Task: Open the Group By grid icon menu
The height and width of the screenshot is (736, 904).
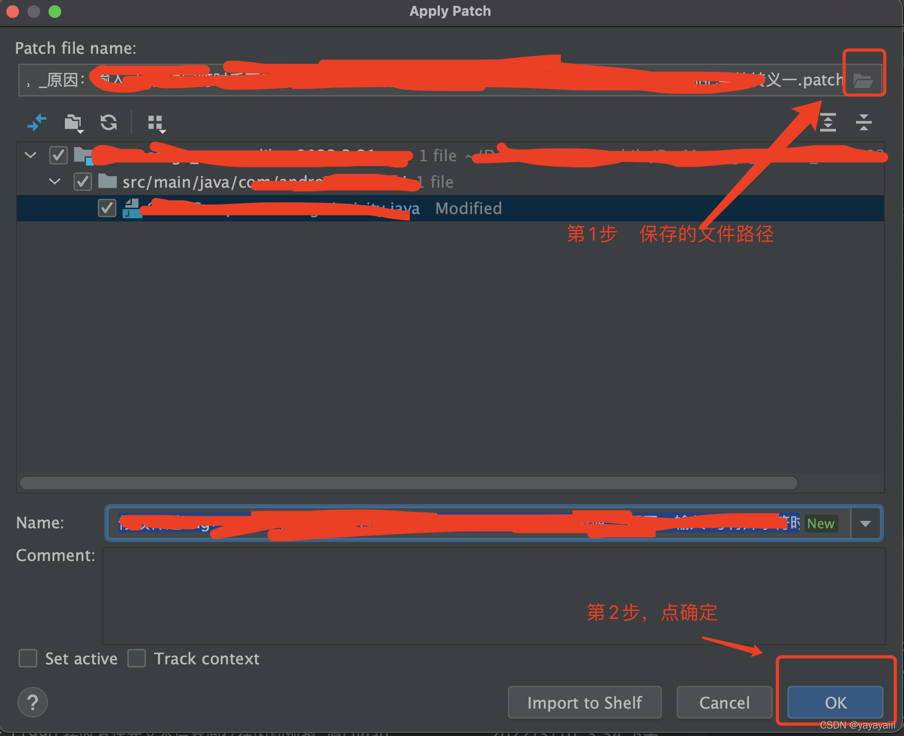Action: pos(157,124)
